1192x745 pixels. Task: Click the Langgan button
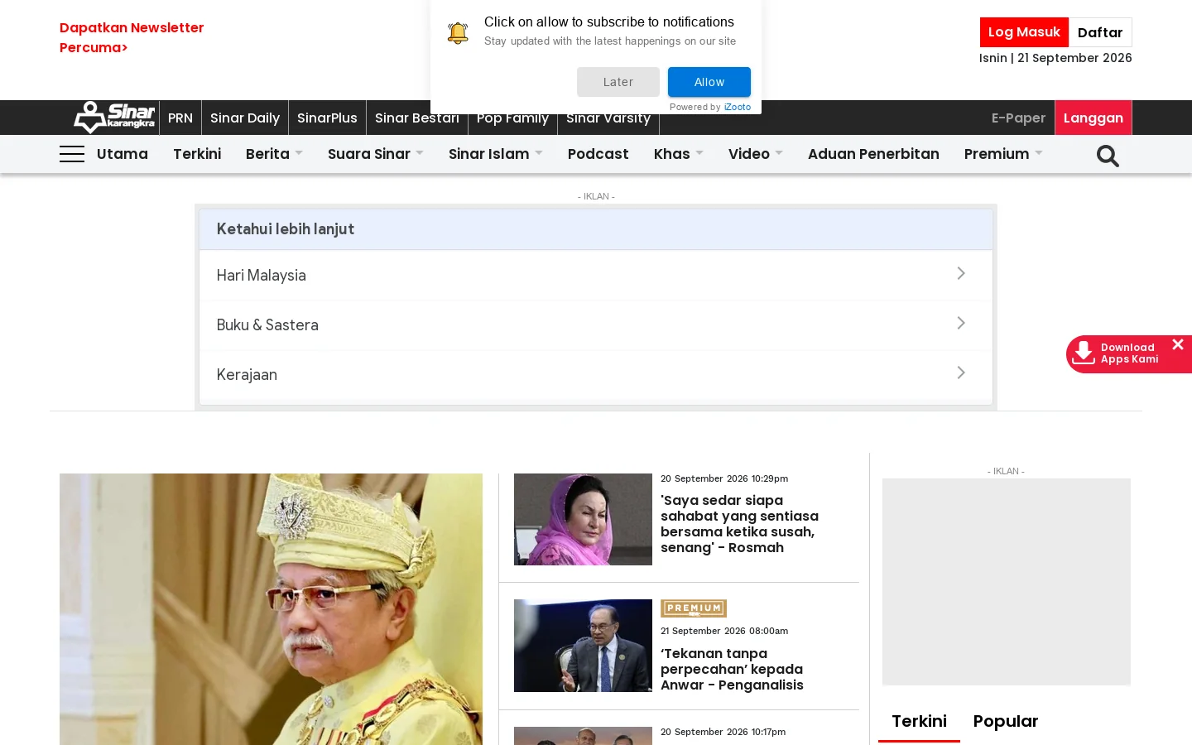(1093, 118)
